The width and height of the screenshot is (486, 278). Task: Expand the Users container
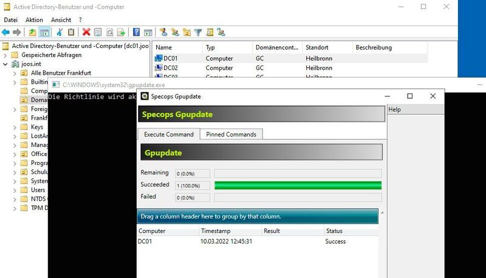pyautogui.click(x=15, y=190)
